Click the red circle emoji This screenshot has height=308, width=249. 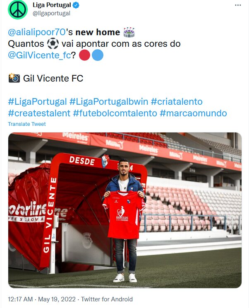84,55
